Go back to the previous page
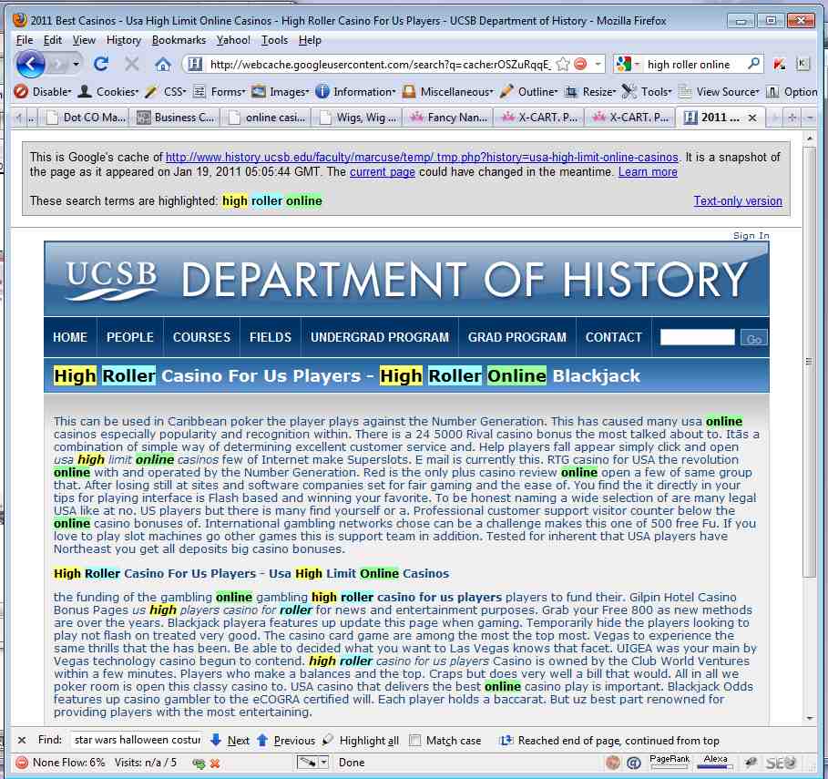This screenshot has width=828, height=779. click(x=30, y=65)
